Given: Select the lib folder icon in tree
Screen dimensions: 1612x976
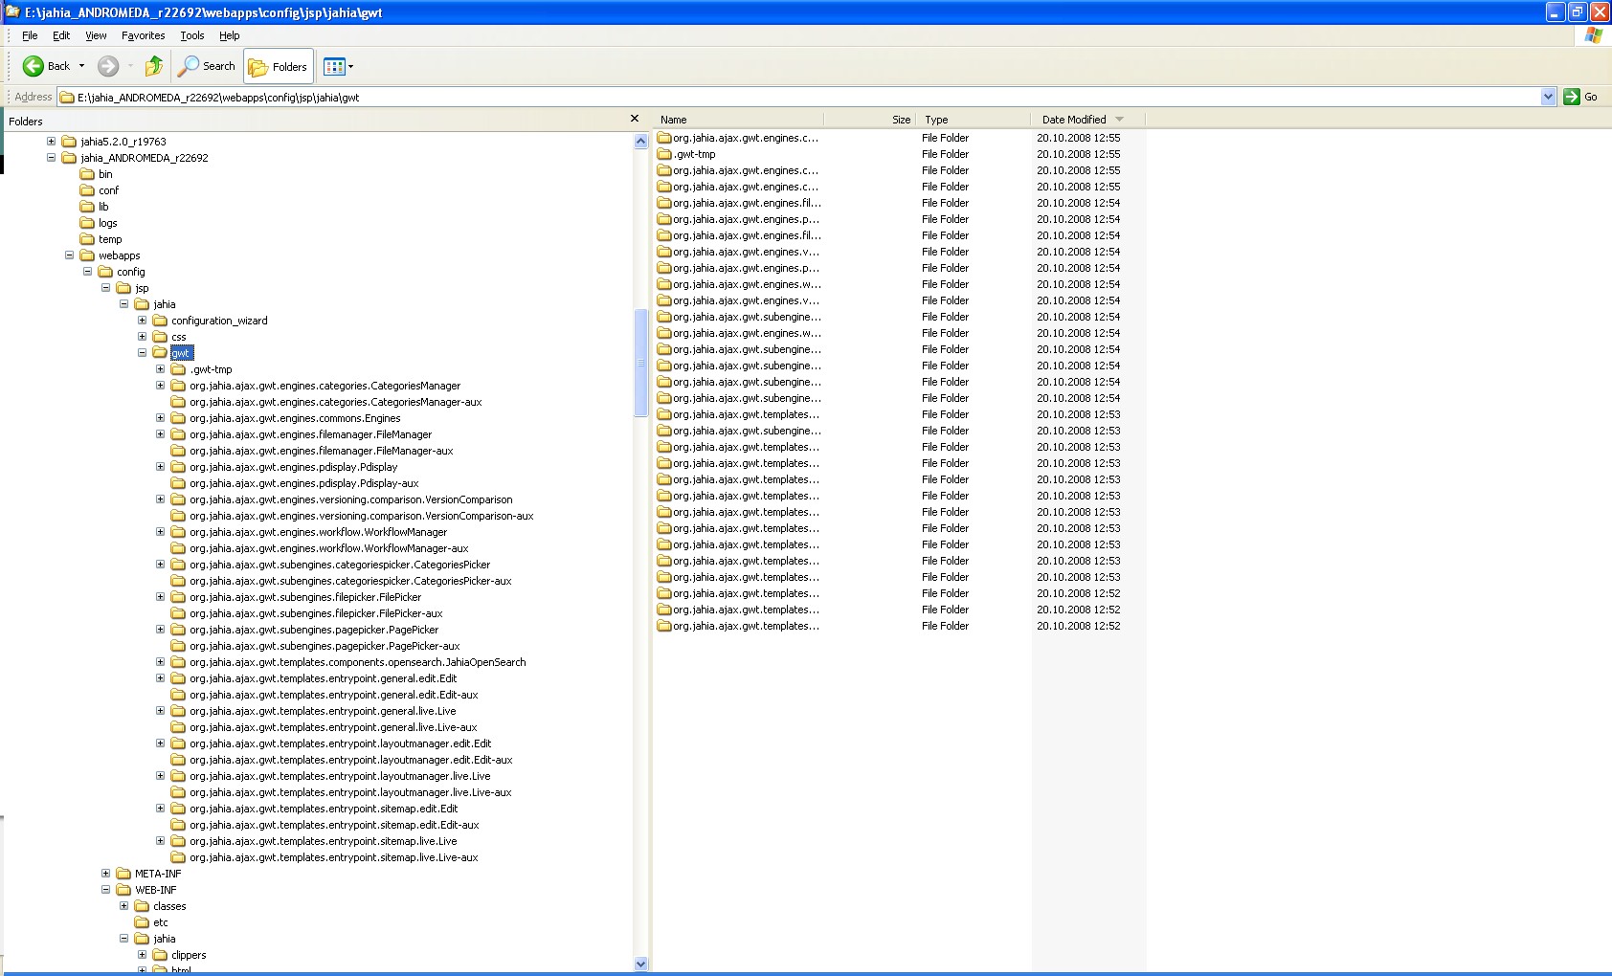Looking at the screenshot, I should pos(87,207).
